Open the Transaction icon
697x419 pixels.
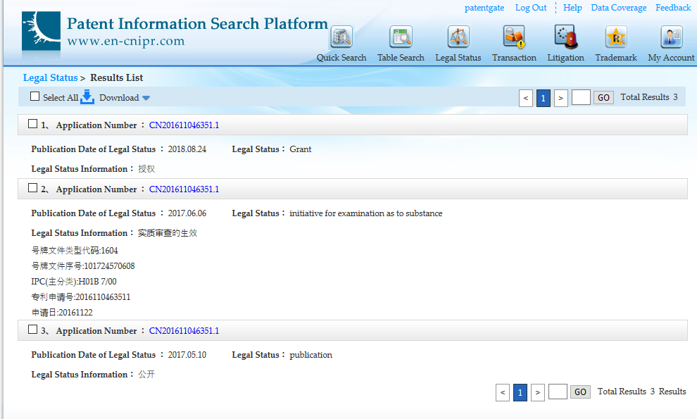tap(514, 37)
